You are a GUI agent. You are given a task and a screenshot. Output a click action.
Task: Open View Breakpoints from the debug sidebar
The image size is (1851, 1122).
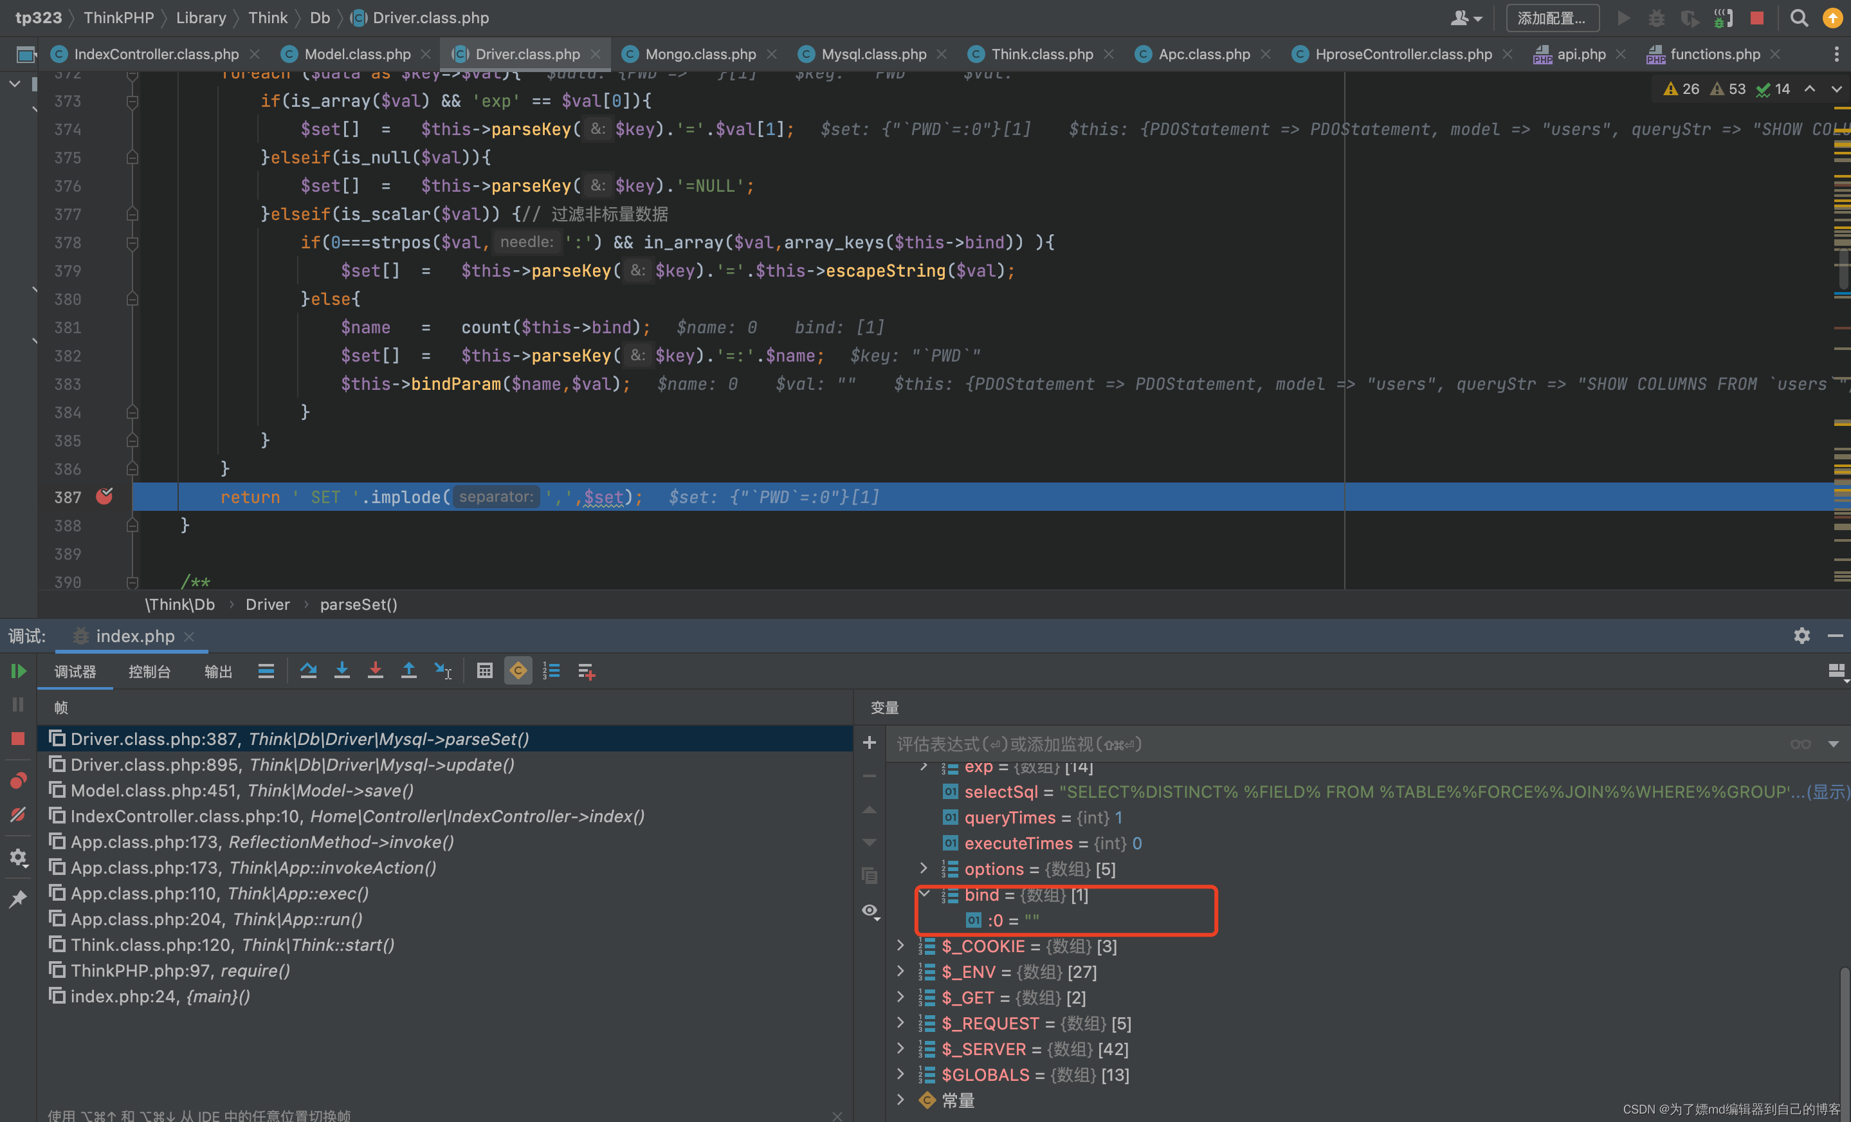[x=18, y=781]
